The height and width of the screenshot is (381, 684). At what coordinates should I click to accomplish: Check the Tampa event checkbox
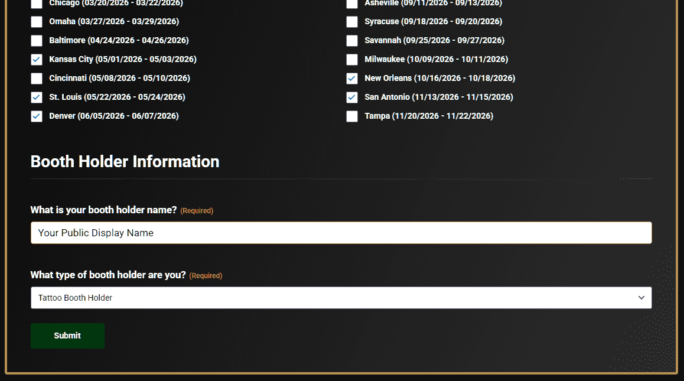click(352, 116)
